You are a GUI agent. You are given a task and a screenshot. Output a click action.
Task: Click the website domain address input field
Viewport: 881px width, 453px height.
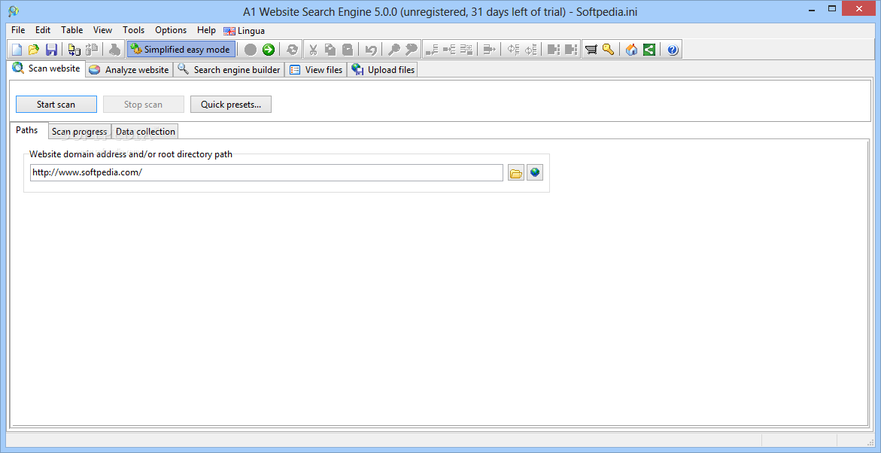[x=267, y=173]
